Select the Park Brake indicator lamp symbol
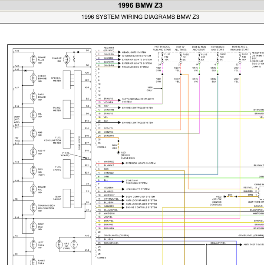Image resolution: width=264 pixels, height=265 pixels. [x=33, y=97]
